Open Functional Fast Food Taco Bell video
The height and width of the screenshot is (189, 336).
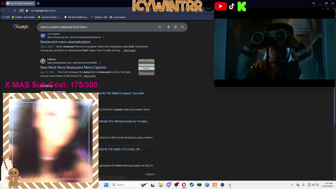pos(108,93)
